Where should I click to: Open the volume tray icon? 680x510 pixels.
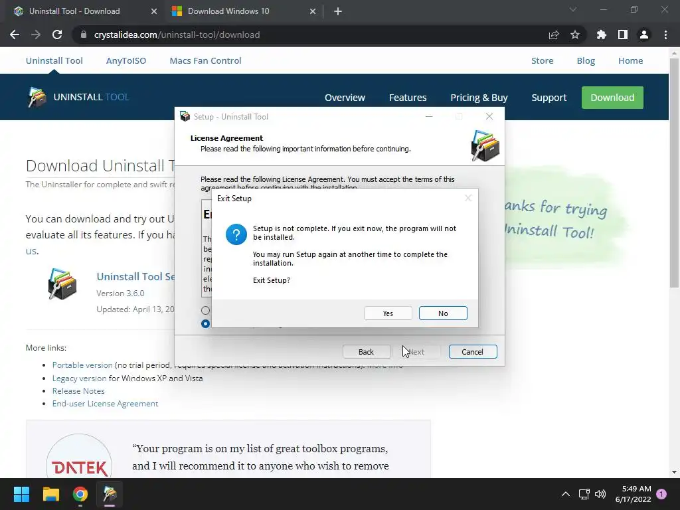(x=600, y=494)
